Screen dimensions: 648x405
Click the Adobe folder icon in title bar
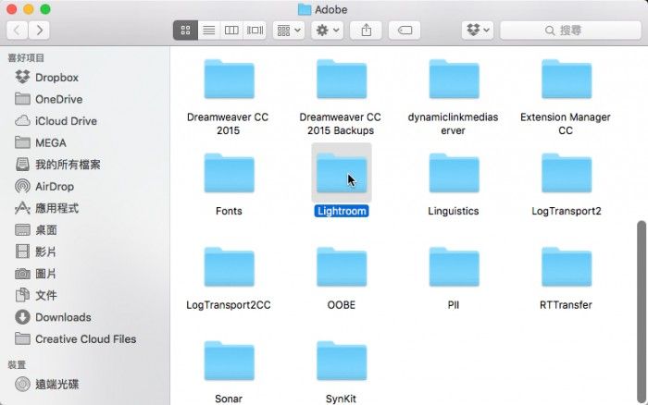(305, 9)
